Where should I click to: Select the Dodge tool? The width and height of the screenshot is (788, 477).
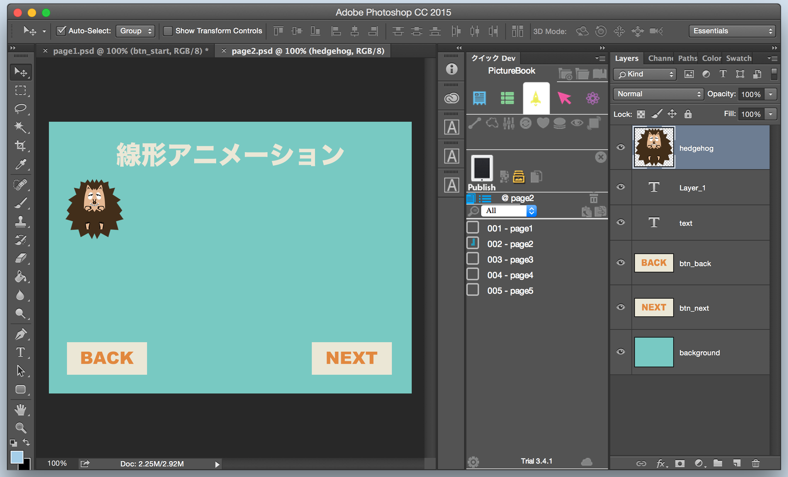tap(21, 314)
